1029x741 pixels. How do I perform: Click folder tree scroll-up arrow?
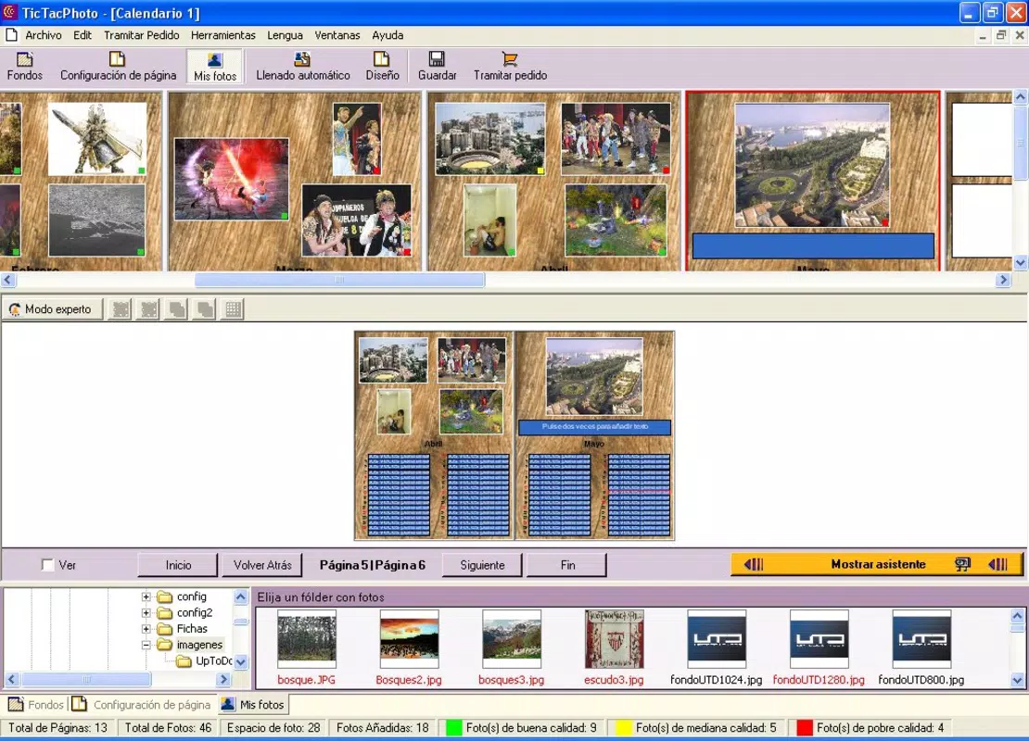point(241,597)
